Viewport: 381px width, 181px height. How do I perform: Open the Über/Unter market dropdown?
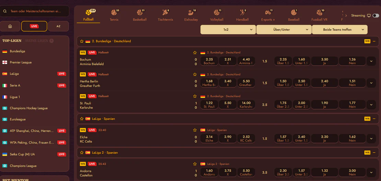[284, 29]
